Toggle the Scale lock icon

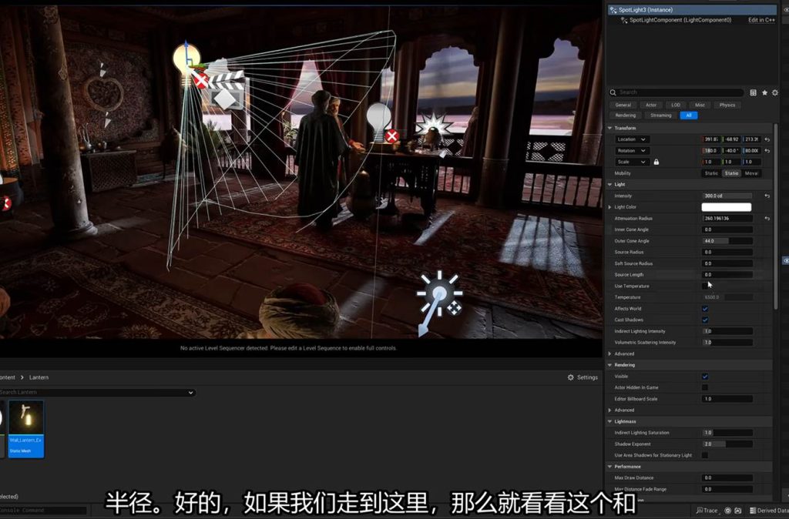[656, 162]
